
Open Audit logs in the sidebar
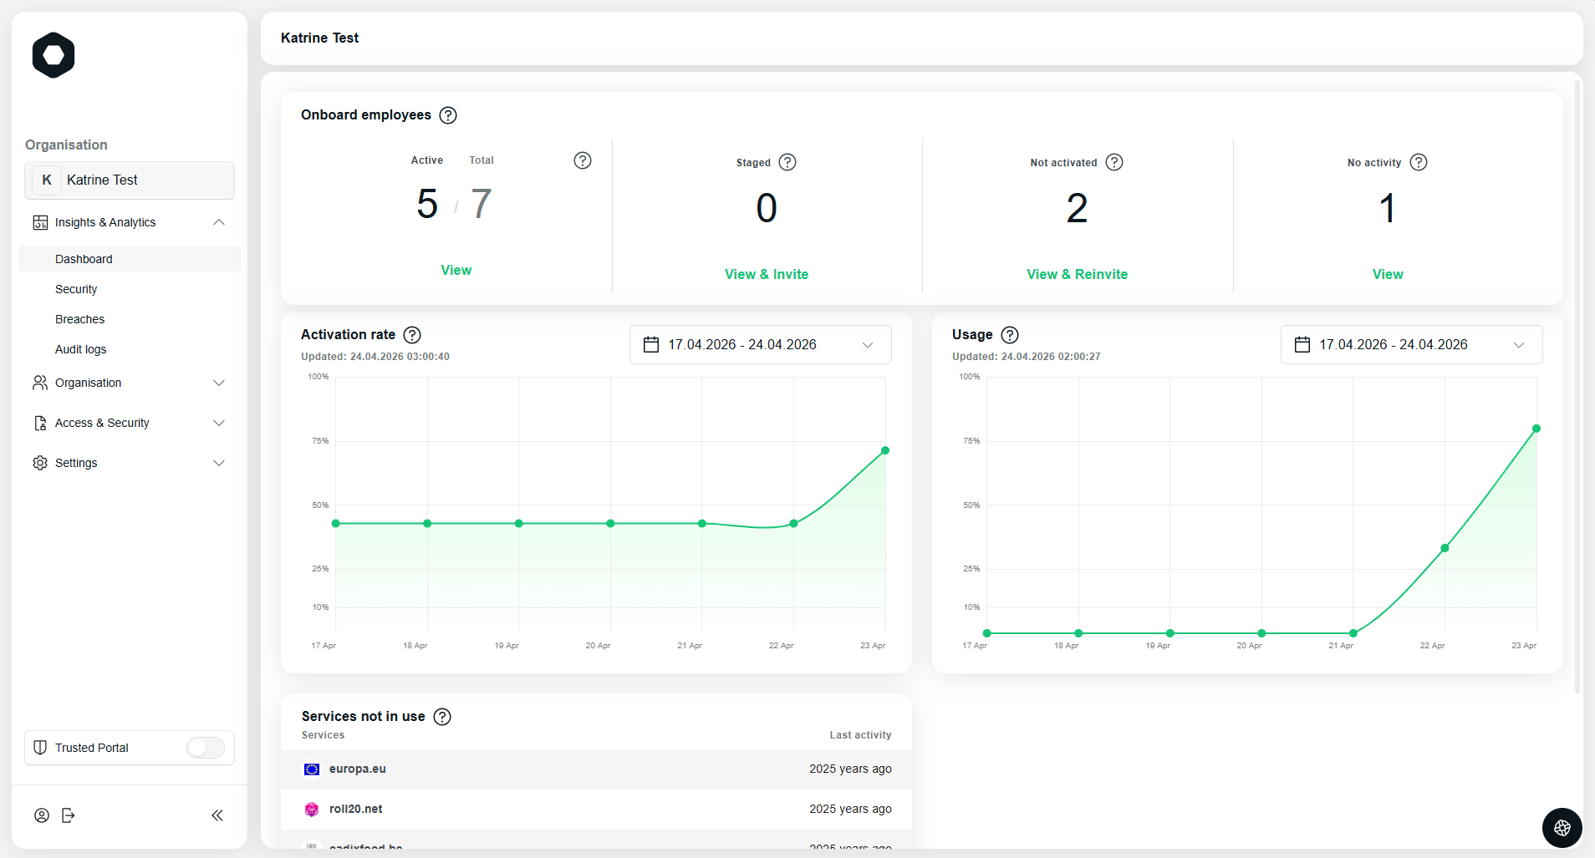pyautogui.click(x=81, y=349)
